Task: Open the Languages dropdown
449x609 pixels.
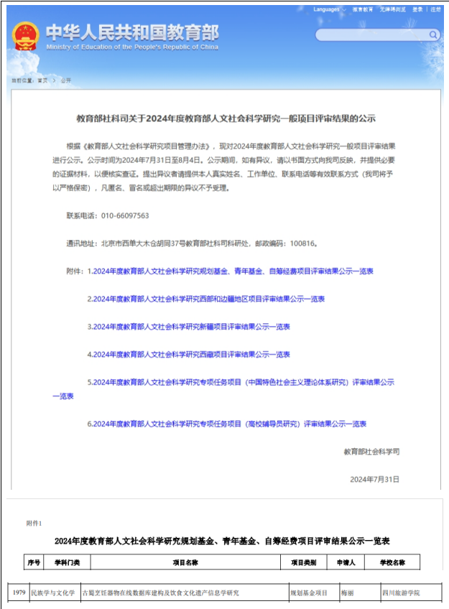Action: (329, 9)
